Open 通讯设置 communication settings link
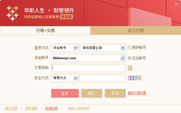 (x=11, y=108)
